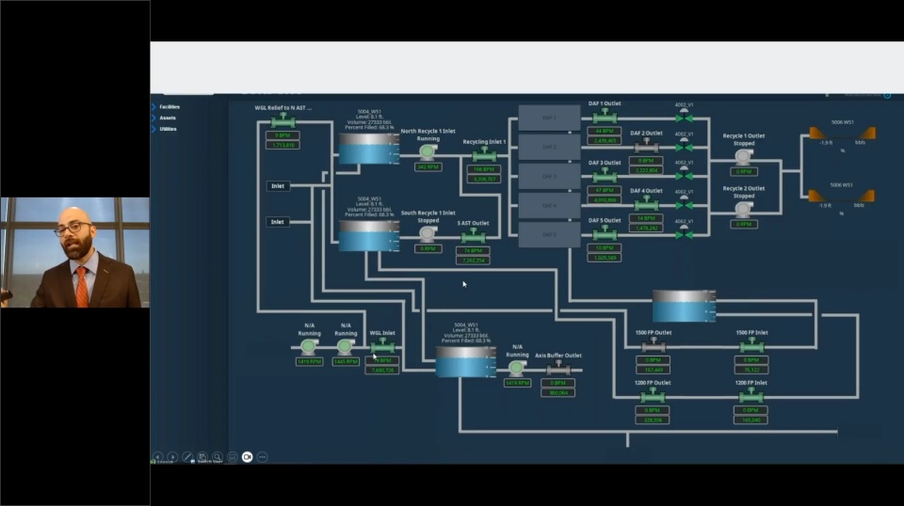904x506 pixels.
Task: Click the Axis Buffer Outlet flow meter
Action: pyautogui.click(x=558, y=369)
